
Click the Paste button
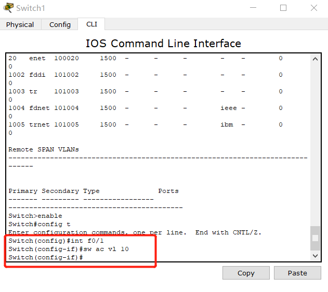click(297, 273)
